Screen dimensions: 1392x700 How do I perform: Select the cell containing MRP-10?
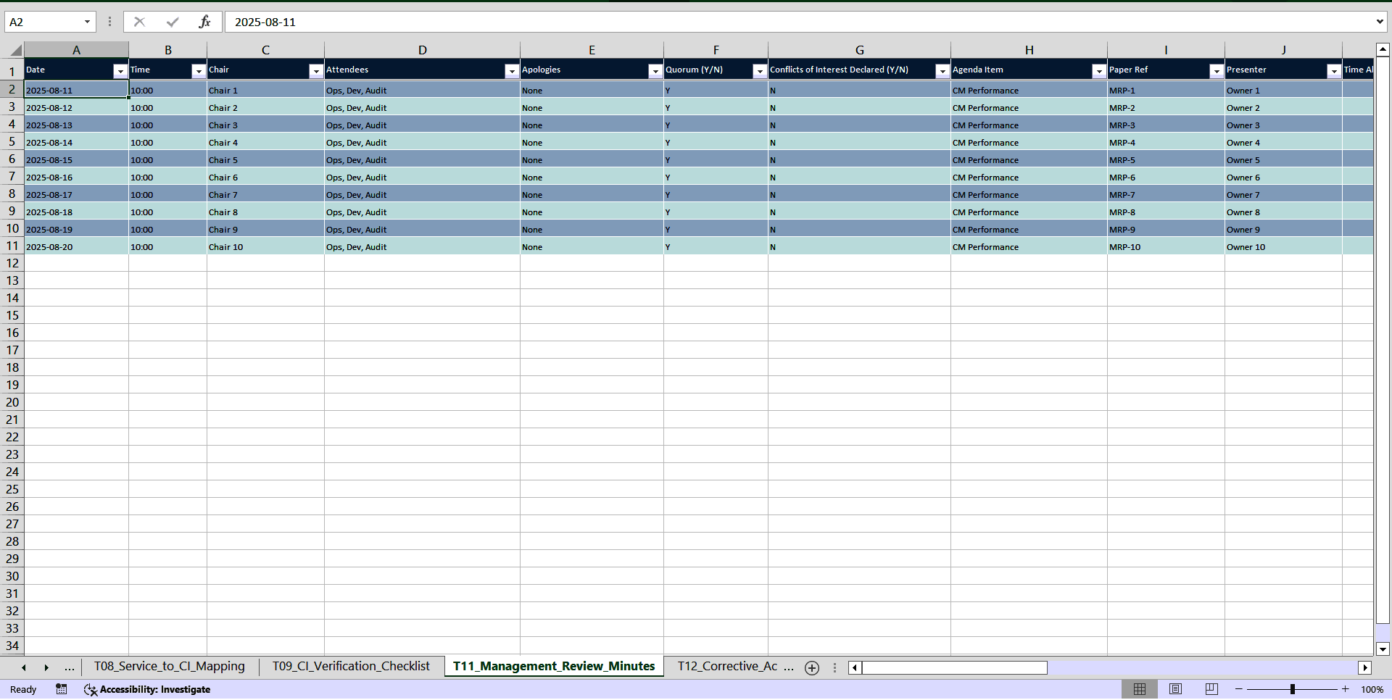click(x=1166, y=246)
